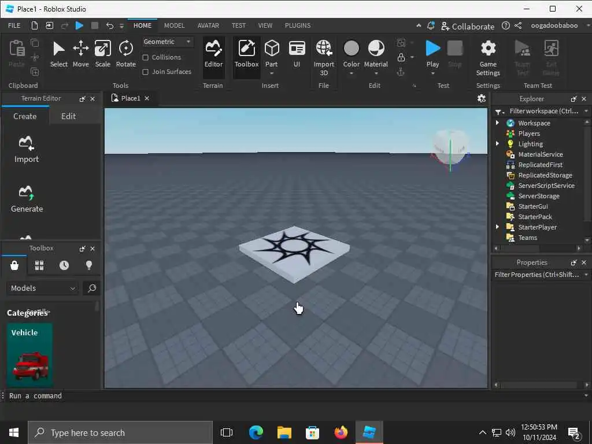Viewport: 592px width, 444px height.
Task: Search the Toolbox with magnifier button
Action: click(x=92, y=288)
